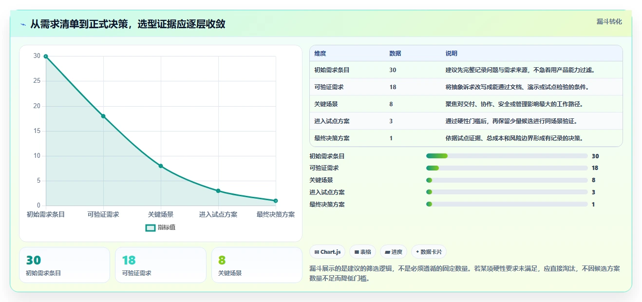Select the 表格 chip

click(x=363, y=252)
